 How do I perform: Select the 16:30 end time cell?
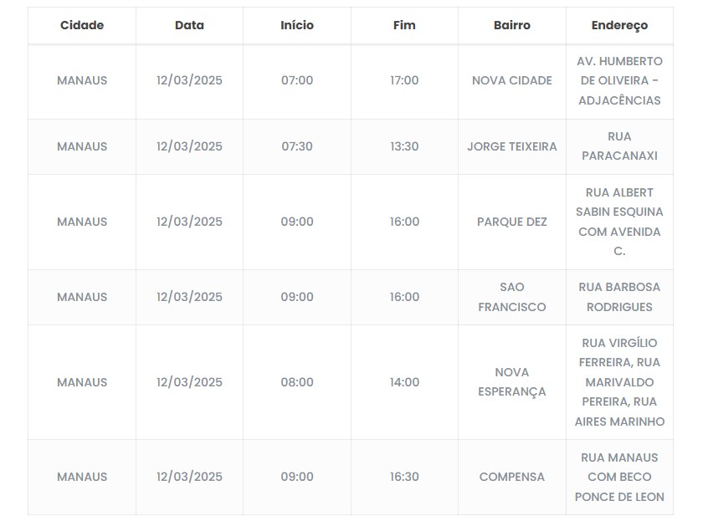(404, 477)
